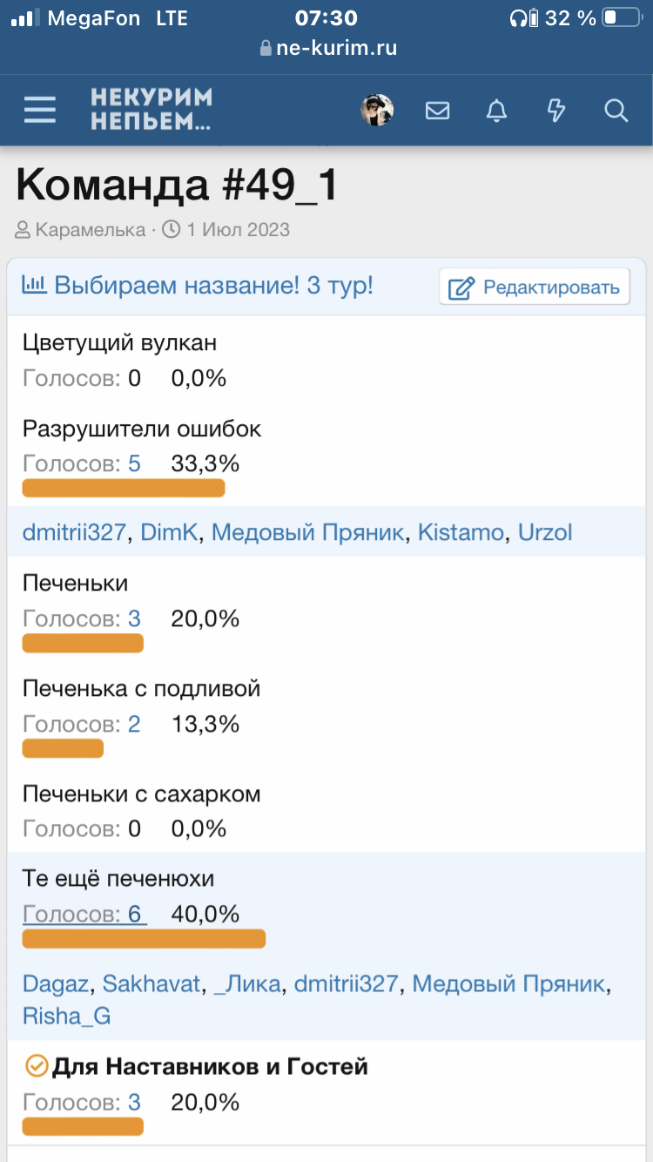Click the Те ещё печенюхи orange result bar
Viewport: 653px width, 1162px height.
(x=144, y=938)
